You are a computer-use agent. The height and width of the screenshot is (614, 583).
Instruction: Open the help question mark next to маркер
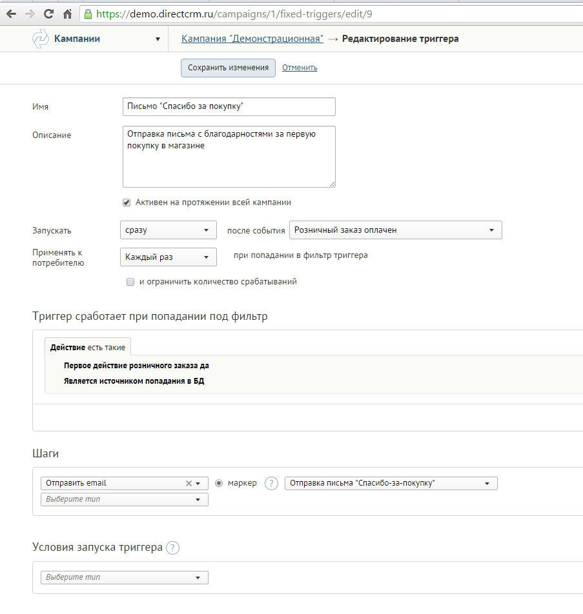271,484
